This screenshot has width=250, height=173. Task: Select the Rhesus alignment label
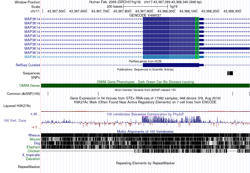[x=34, y=135]
